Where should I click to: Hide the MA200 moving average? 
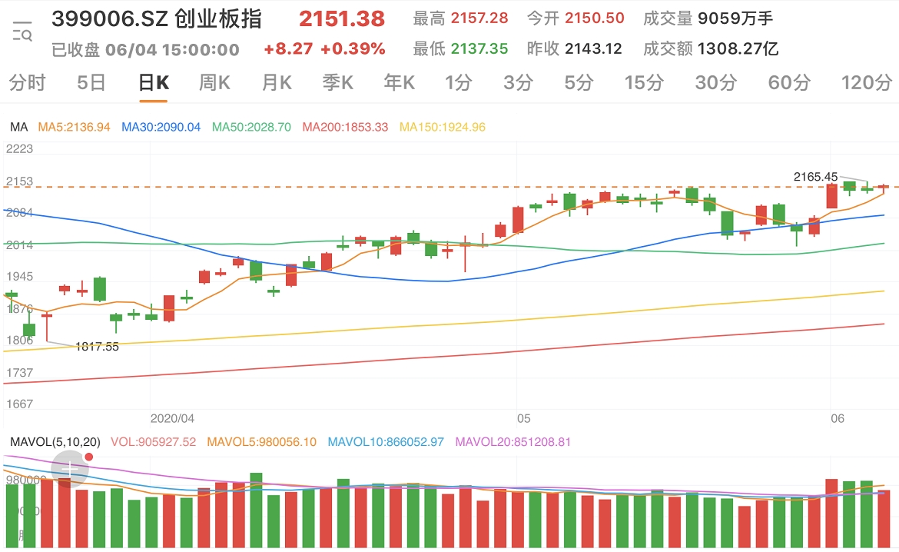coord(343,128)
